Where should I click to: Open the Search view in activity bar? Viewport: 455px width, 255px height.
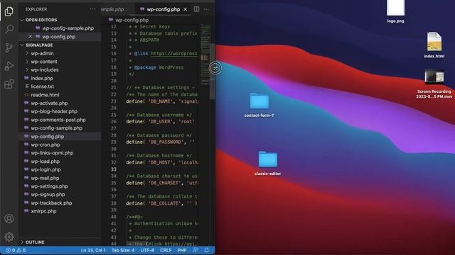click(x=9, y=29)
